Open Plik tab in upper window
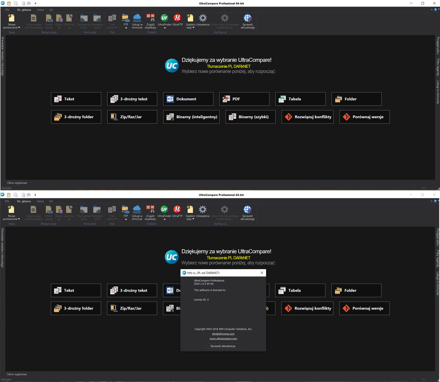 (x=7, y=10)
